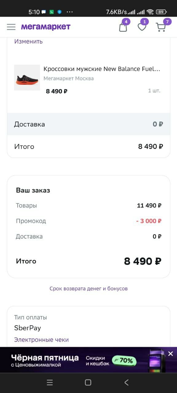The width and height of the screenshot is (177, 393).
Task: Tap the Мегамаркет logo
Action: pyautogui.click(x=46, y=27)
